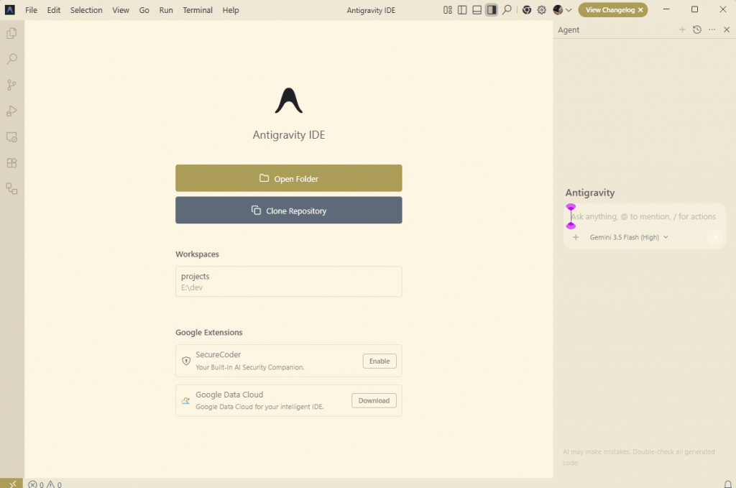Click the SecureCoder shield icon
Image resolution: width=736 pixels, height=488 pixels.
186,361
